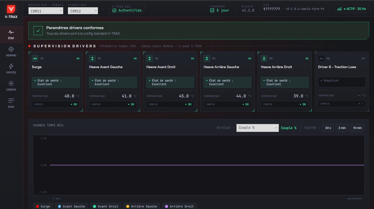
Task: Click the Driver 6 - Traction Loss title
Action: point(337,67)
